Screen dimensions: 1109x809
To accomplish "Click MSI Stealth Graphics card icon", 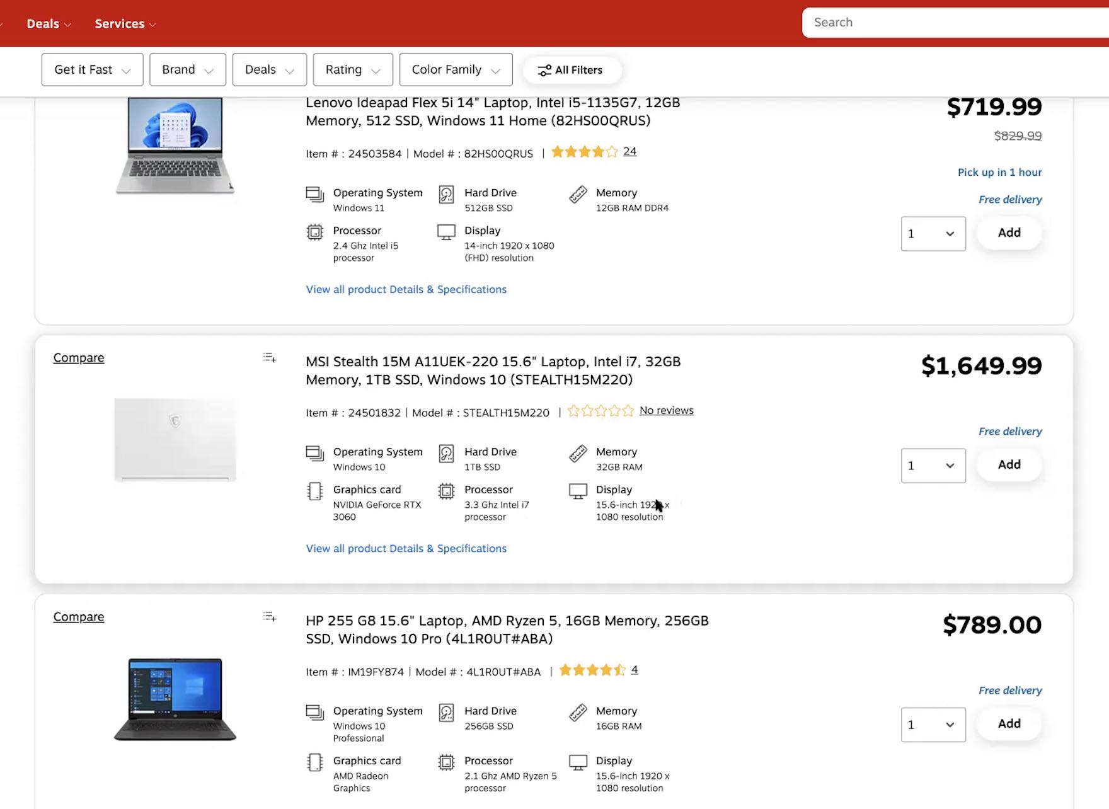I will (x=314, y=491).
